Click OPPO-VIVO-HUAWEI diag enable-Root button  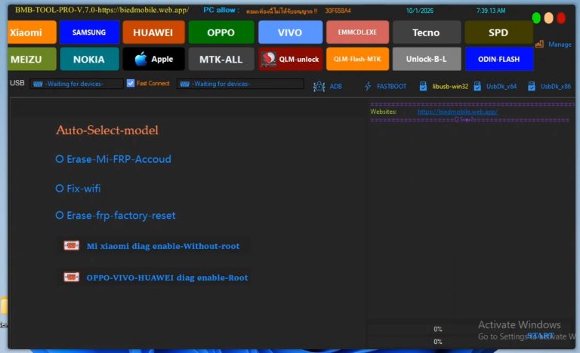point(153,278)
